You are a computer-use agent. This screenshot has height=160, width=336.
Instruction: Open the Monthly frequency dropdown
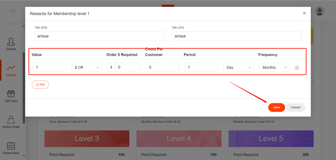click(274, 67)
